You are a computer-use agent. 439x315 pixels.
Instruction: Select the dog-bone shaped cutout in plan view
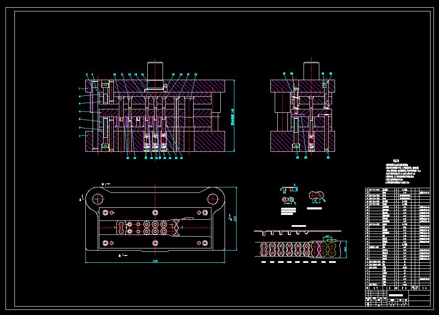click(121, 228)
